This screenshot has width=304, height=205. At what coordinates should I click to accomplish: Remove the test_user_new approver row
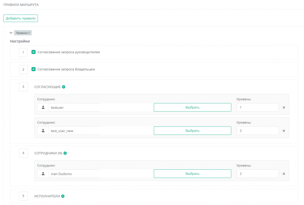click(284, 131)
